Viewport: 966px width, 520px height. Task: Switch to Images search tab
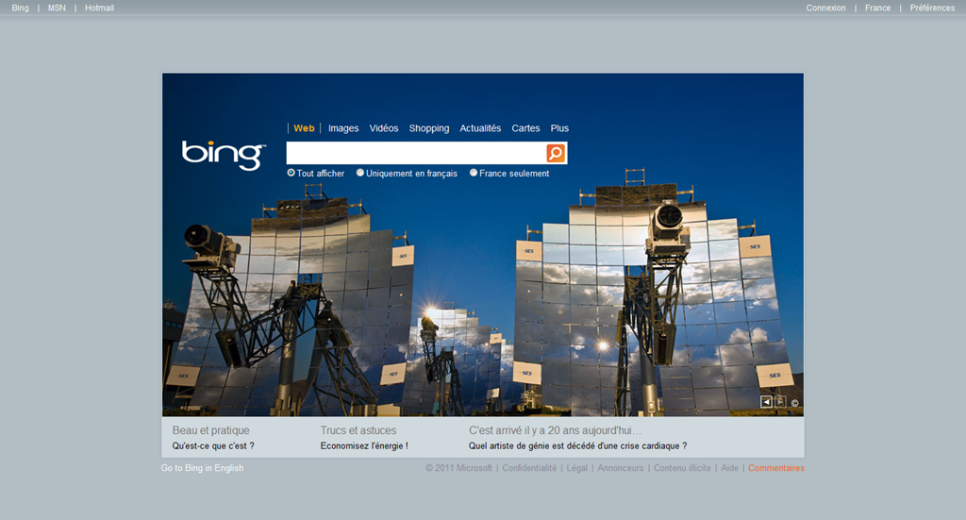click(343, 128)
